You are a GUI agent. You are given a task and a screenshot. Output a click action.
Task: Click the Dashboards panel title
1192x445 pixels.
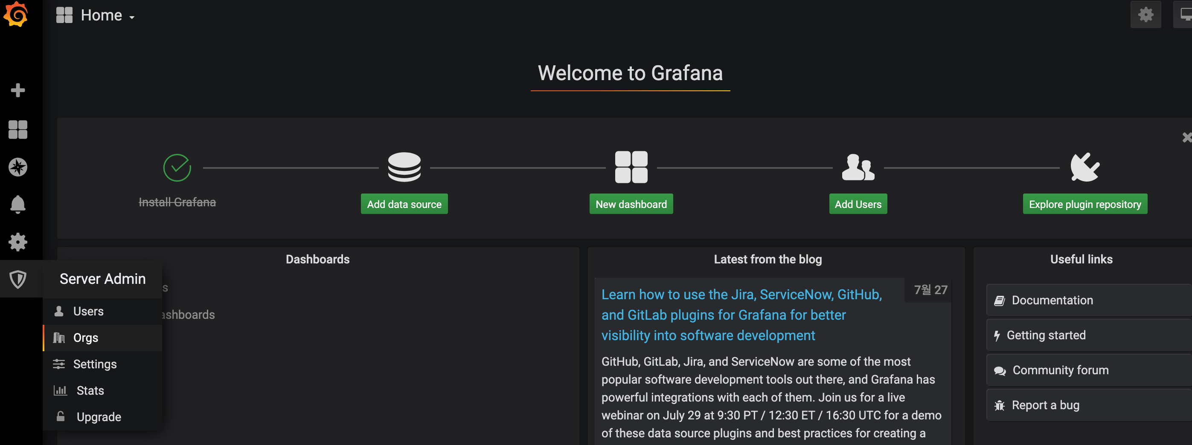[317, 259]
